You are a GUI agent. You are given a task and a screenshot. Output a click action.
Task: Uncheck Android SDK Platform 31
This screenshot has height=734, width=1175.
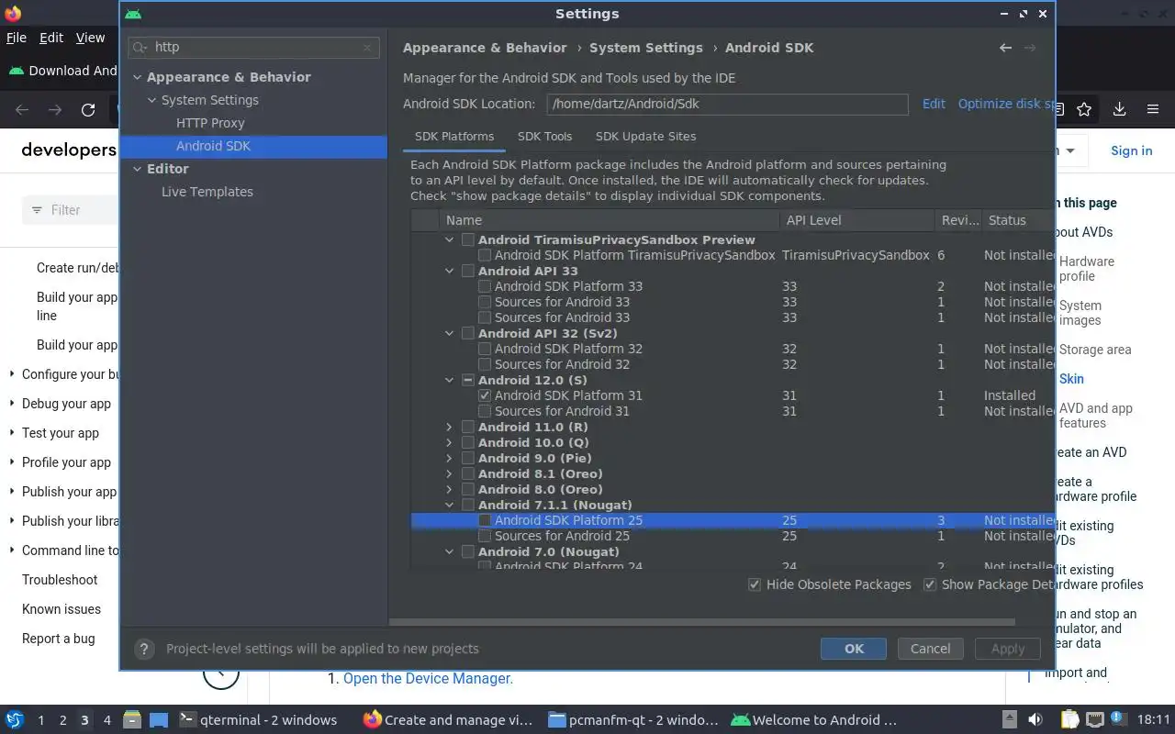click(485, 395)
